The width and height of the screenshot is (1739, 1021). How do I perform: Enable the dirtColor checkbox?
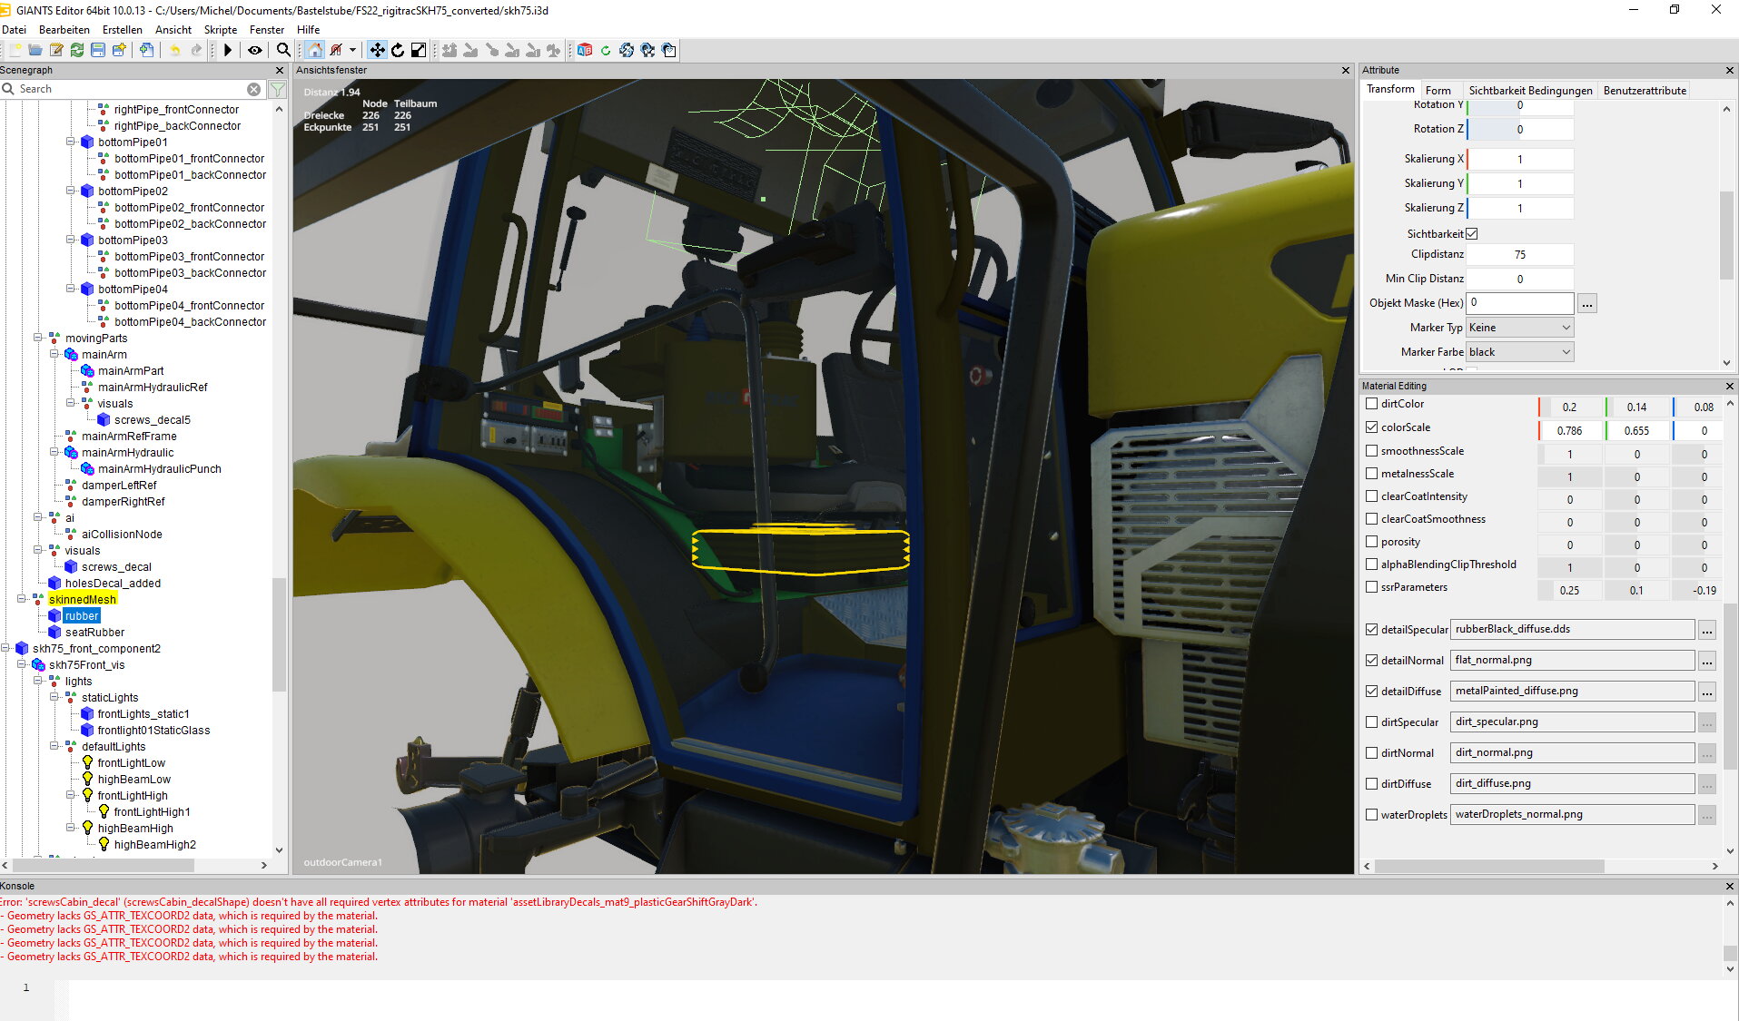[1372, 404]
